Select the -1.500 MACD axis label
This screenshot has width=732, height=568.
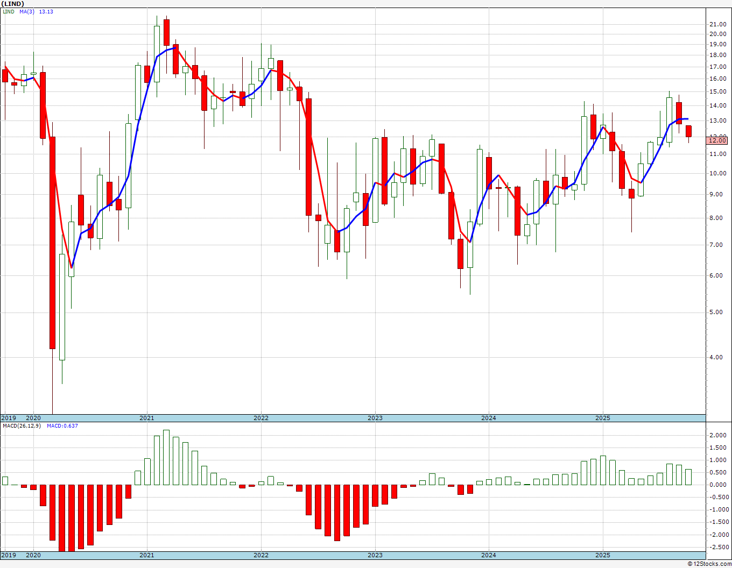(x=718, y=522)
